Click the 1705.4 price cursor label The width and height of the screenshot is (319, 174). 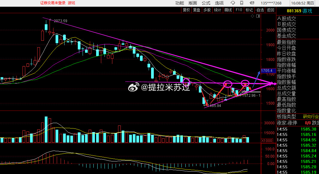coord(268,71)
